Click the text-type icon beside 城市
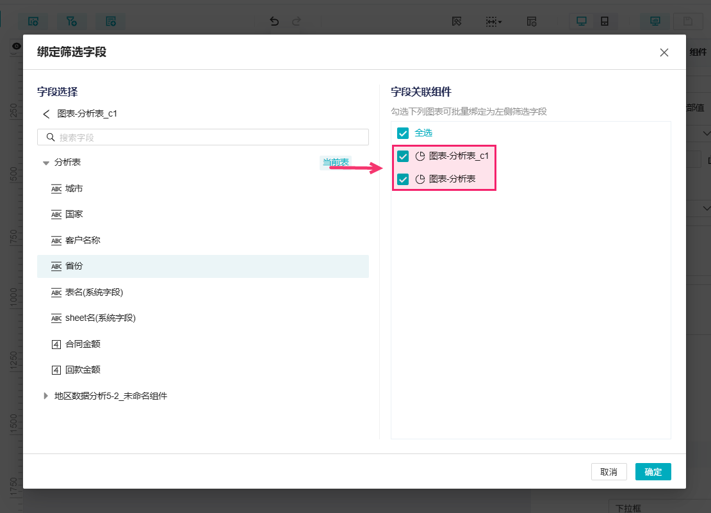Viewport: 711px width, 513px height. [56, 188]
